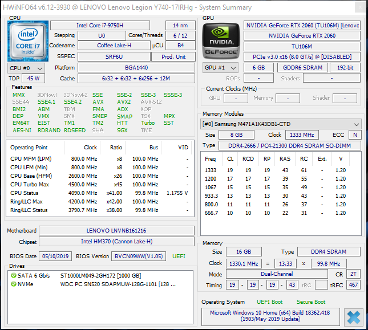Viewport: 368px width, 330px height.
Task: Click the Prod. Unit field
Action: coord(173,57)
